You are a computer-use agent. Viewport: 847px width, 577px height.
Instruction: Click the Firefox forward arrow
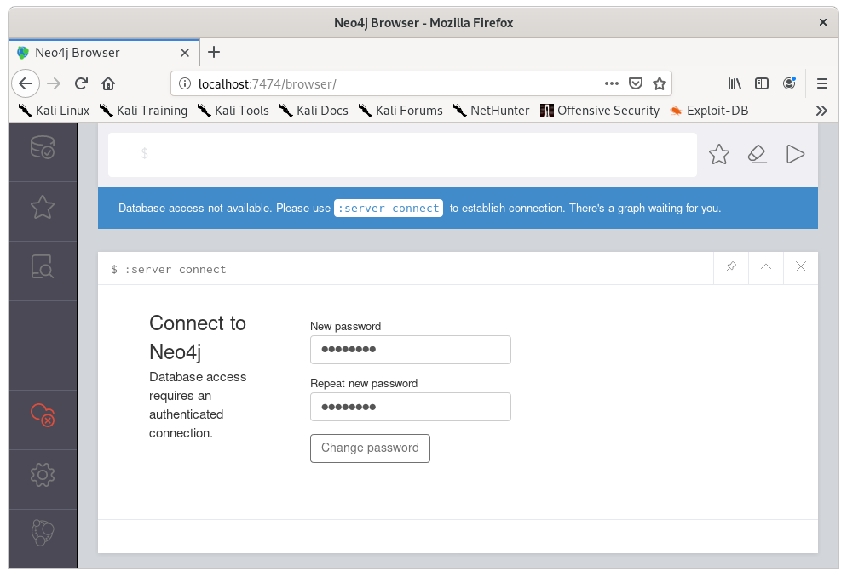click(x=54, y=83)
